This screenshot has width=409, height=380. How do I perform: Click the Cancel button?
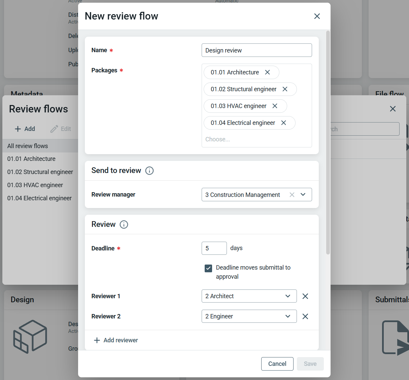point(277,364)
